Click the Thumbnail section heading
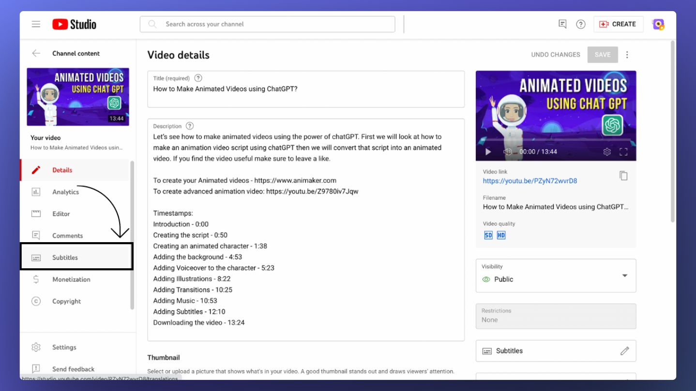 tap(164, 358)
